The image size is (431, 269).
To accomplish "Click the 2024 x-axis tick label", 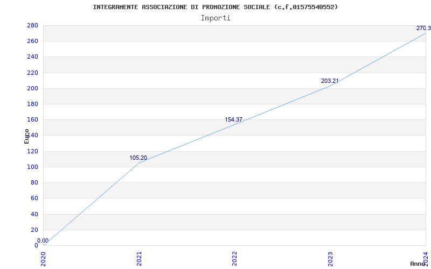I will 426,259.
